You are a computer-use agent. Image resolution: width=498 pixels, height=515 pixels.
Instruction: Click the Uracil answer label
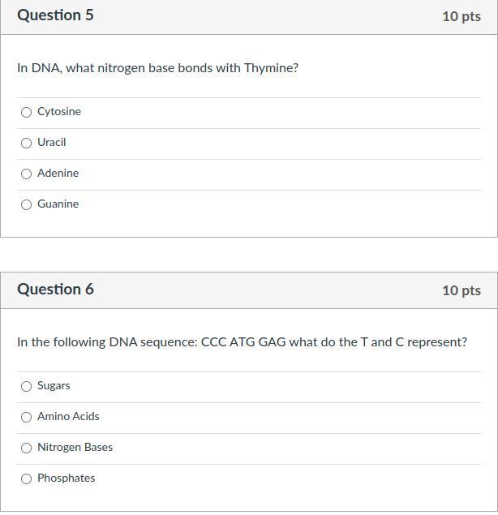(52, 142)
